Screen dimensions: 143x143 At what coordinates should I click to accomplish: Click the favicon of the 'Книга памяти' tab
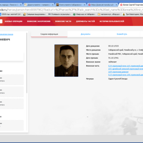point(58,5)
